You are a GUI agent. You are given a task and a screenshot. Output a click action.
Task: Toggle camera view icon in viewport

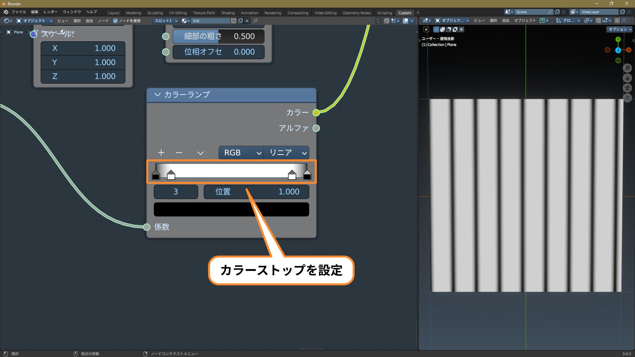coord(627,88)
